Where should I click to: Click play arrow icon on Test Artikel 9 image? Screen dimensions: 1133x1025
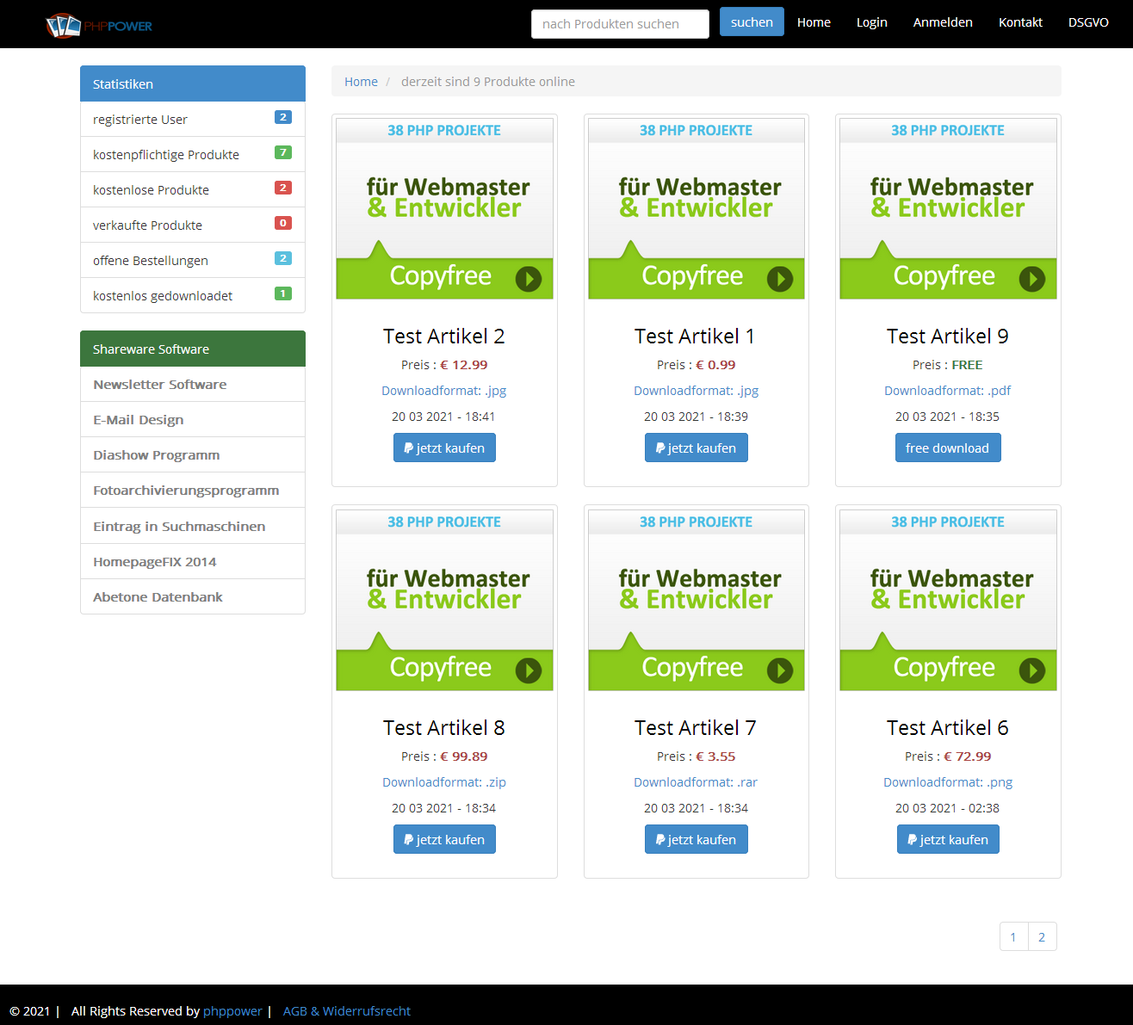pyautogui.click(x=1031, y=279)
